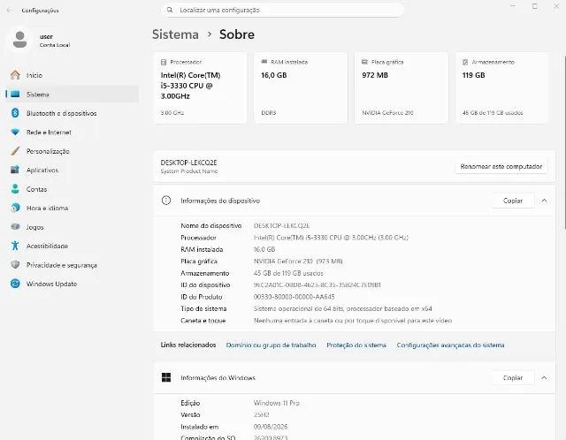Image resolution: width=566 pixels, height=440 pixels.
Task: Click the Armazenamento drive icon
Action: point(466,62)
